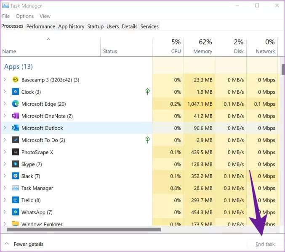Click the WhatsApp app icon
Viewport: 285px width, 252px height.
(x=16, y=212)
